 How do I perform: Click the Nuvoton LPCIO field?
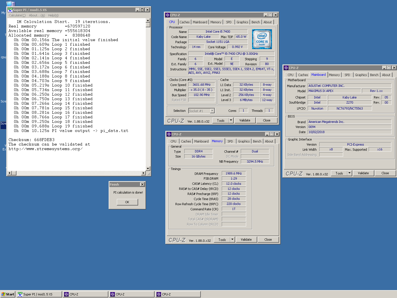[317, 108]
